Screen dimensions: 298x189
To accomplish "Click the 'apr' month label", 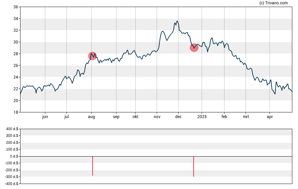I will point(270,117).
